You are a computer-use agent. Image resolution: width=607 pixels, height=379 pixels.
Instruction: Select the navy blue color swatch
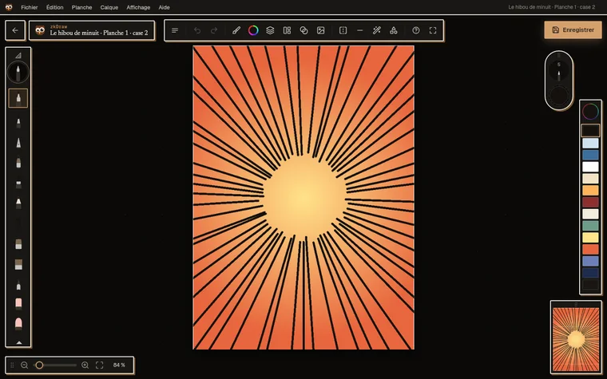(x=590, y=273)
